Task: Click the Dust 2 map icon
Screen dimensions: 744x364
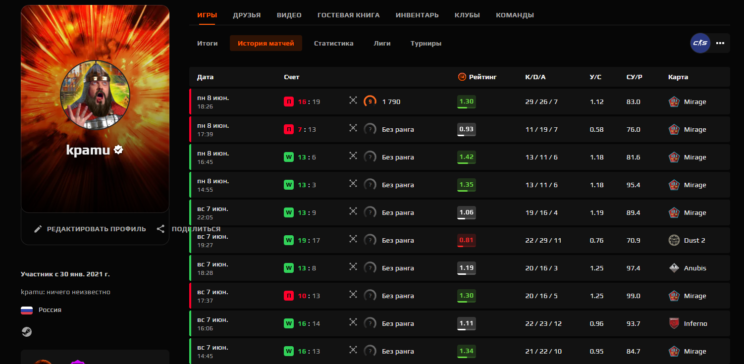Action: [674, 240]
